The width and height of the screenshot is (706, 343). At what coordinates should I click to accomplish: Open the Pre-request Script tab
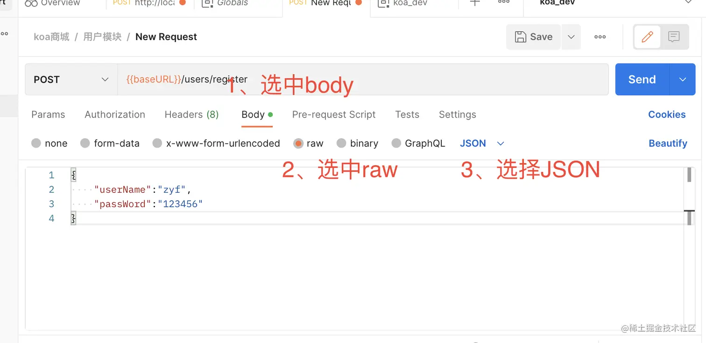[334, 114]
